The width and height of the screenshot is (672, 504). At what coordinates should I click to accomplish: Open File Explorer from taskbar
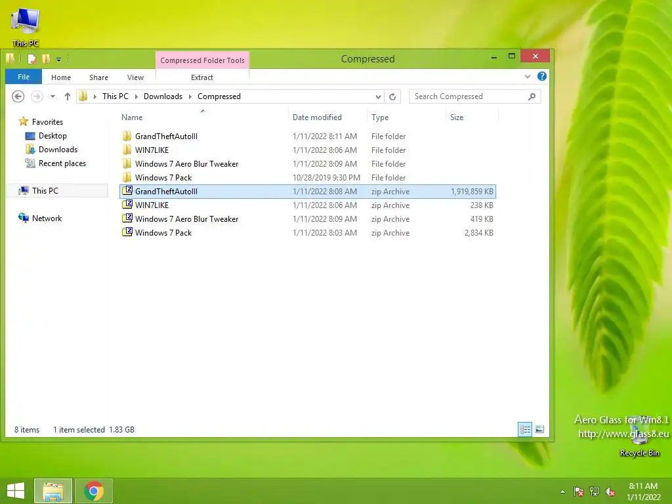point(53,491)
